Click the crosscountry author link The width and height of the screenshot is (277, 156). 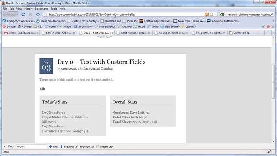pos(70,68)
